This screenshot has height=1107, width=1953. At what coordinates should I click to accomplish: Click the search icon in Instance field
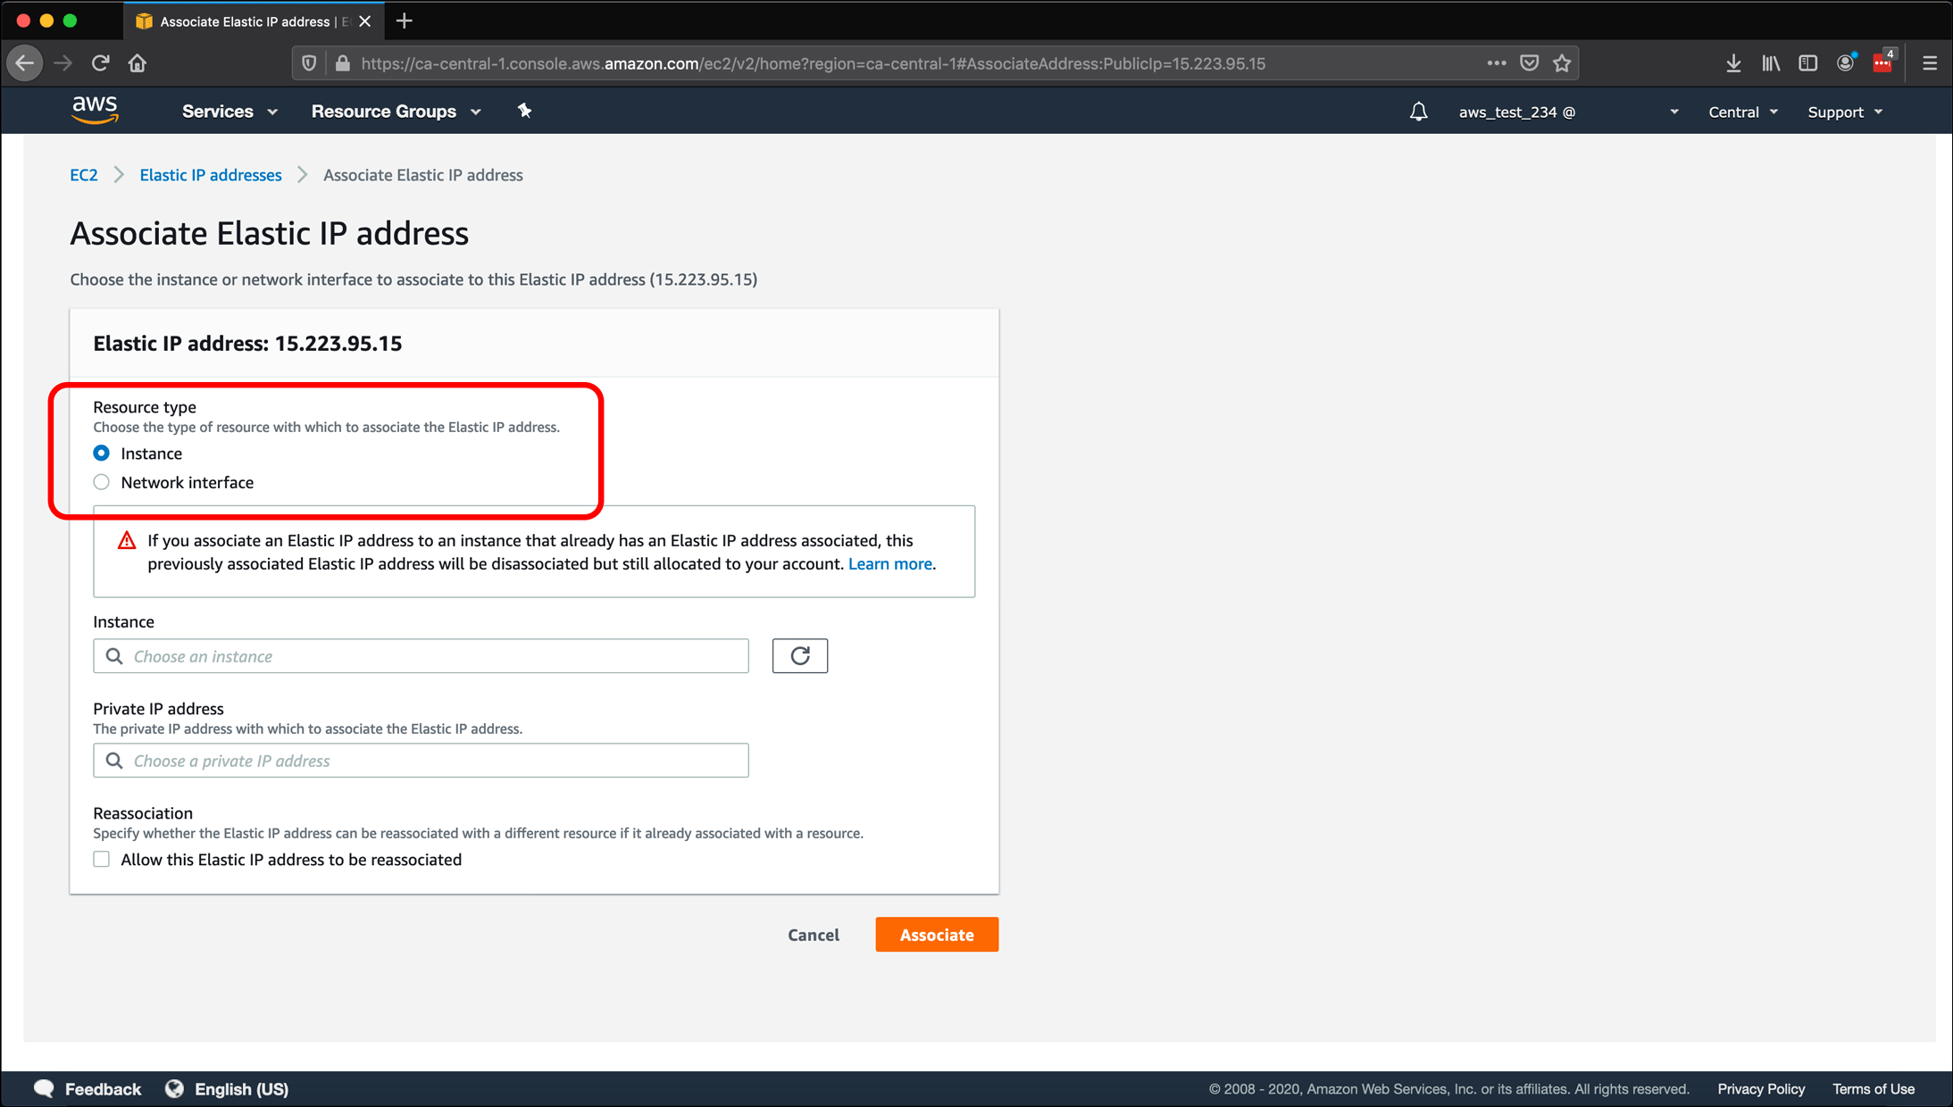[114, 657]
